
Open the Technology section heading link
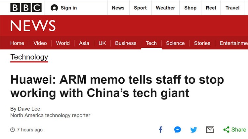coord(29,57)
